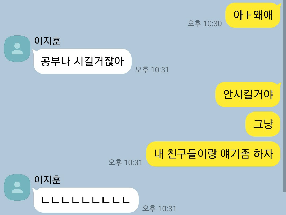
Task: Click the 'ㄴㄴㄴㄴㄴㄴㄴㄴㄴ' reply bubble
Action: (86, 200)
